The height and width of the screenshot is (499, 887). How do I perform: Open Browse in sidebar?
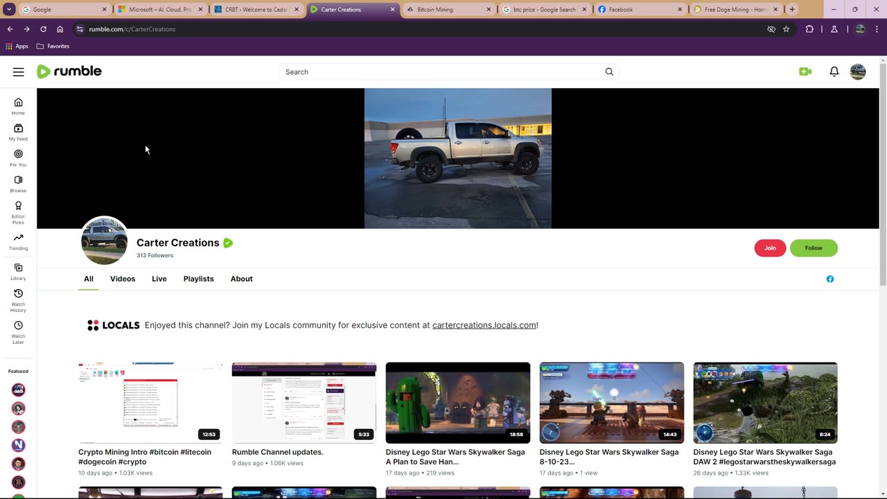point(18,184)
